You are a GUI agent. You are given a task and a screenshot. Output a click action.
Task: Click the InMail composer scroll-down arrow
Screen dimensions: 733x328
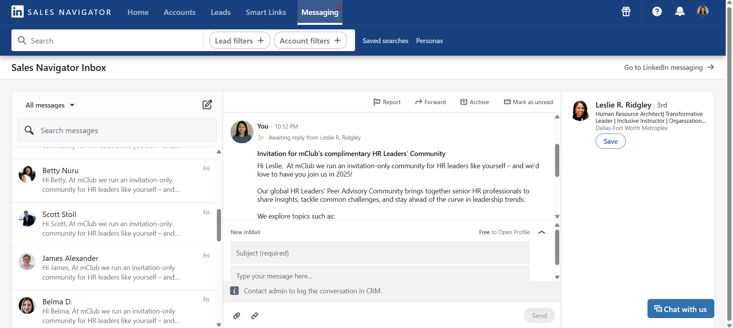coord(557,277)
